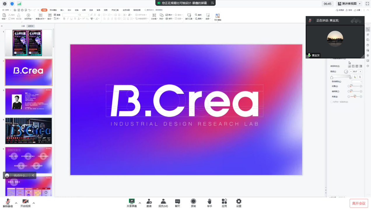Viewport: 371px width, 209px height.
Task: Check the 与形状一起旋转 checkbox
Action: (331, 102)
